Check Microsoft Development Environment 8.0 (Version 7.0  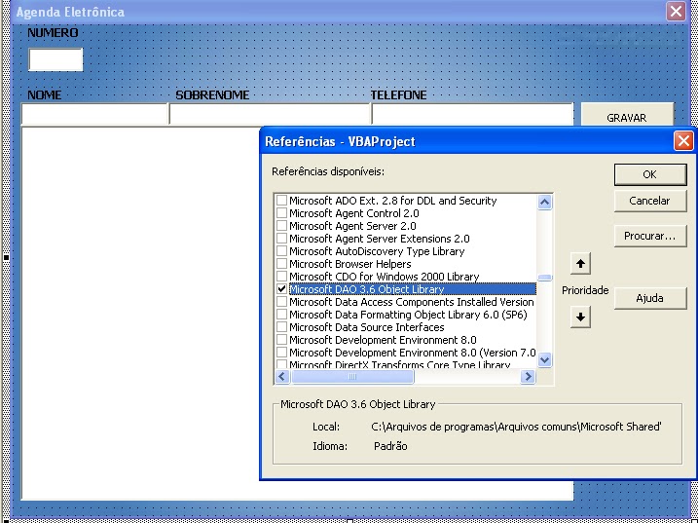point(281,353)
